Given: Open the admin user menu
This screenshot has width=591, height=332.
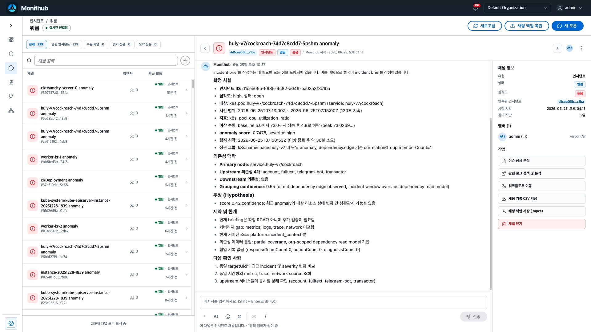Looking at the screenshot, I should tap(570, 8).
